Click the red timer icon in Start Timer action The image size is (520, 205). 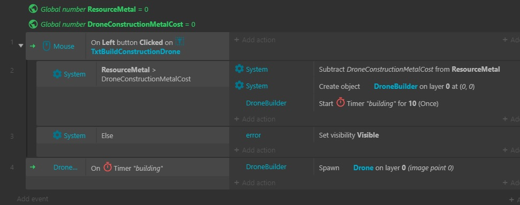click(x=341, y=103)
